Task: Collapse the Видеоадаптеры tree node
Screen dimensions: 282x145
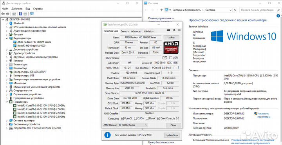Action: (7, 38)
